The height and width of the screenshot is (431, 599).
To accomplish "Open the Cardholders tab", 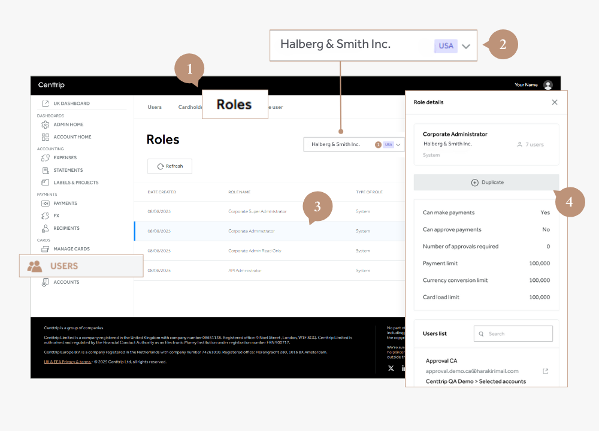I will point(190,107).
